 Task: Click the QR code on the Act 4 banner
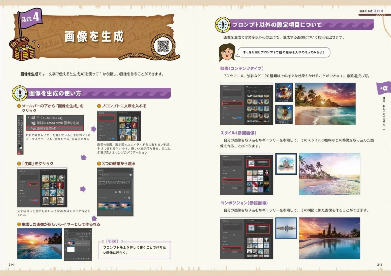point(163,46)
